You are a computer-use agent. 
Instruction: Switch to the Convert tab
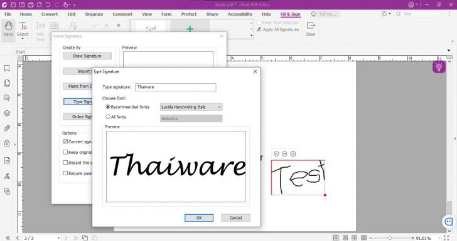50,14
